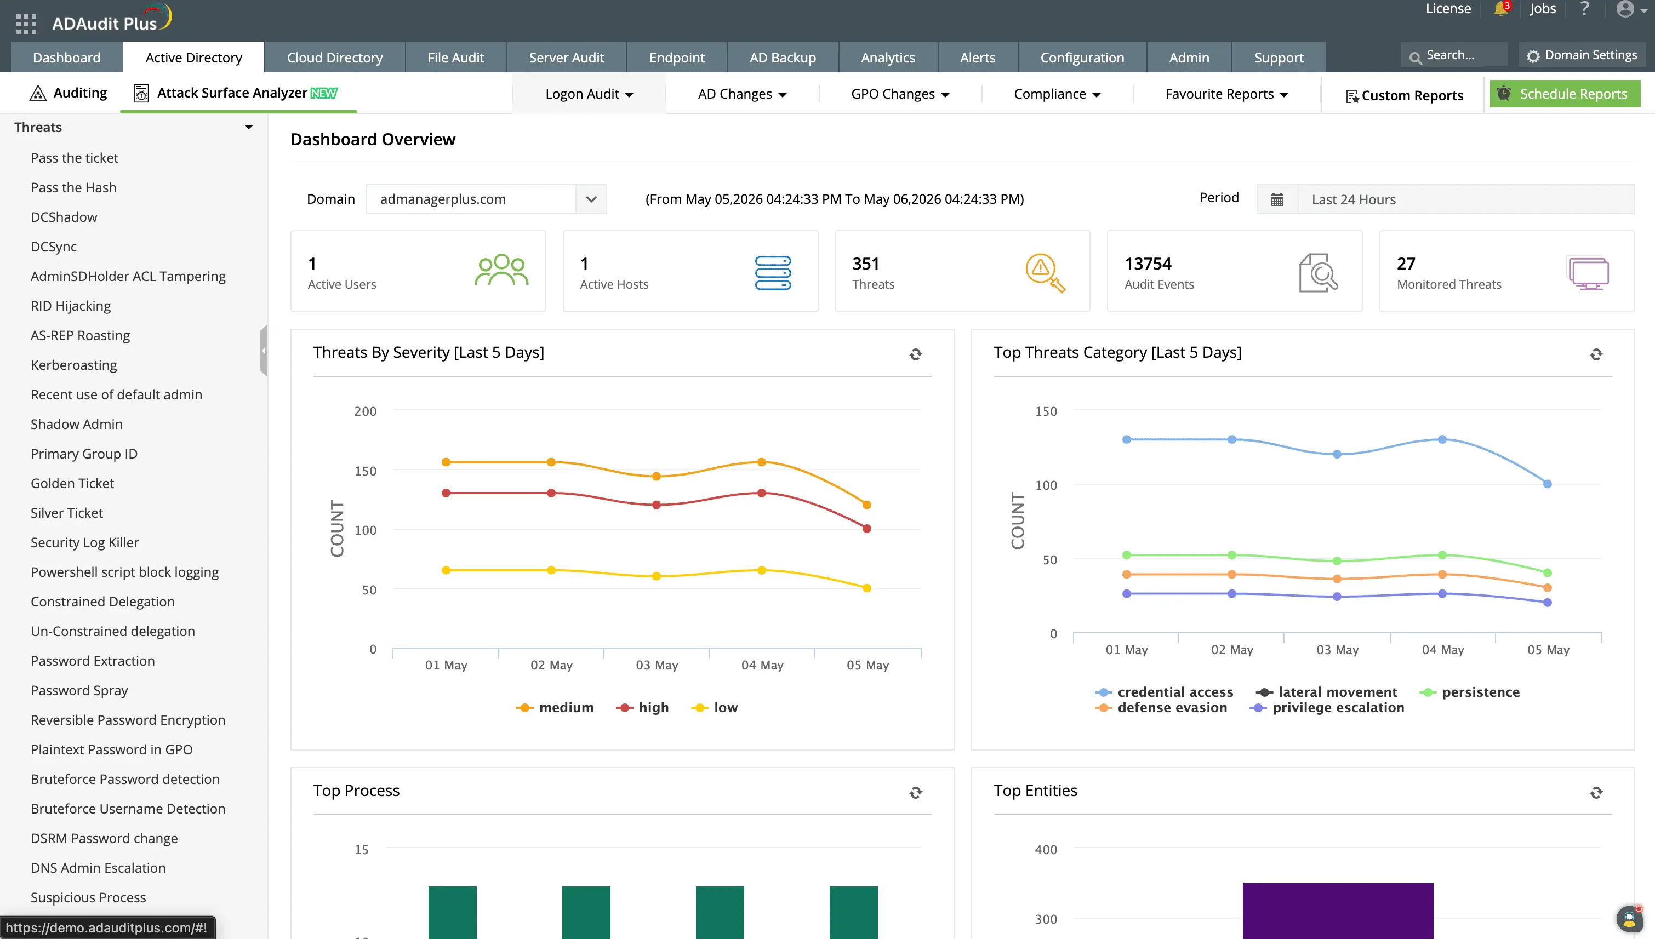Click the Domain Settings gear icon
Screen dimensions: 1655x939
[x=1533, y=56]
